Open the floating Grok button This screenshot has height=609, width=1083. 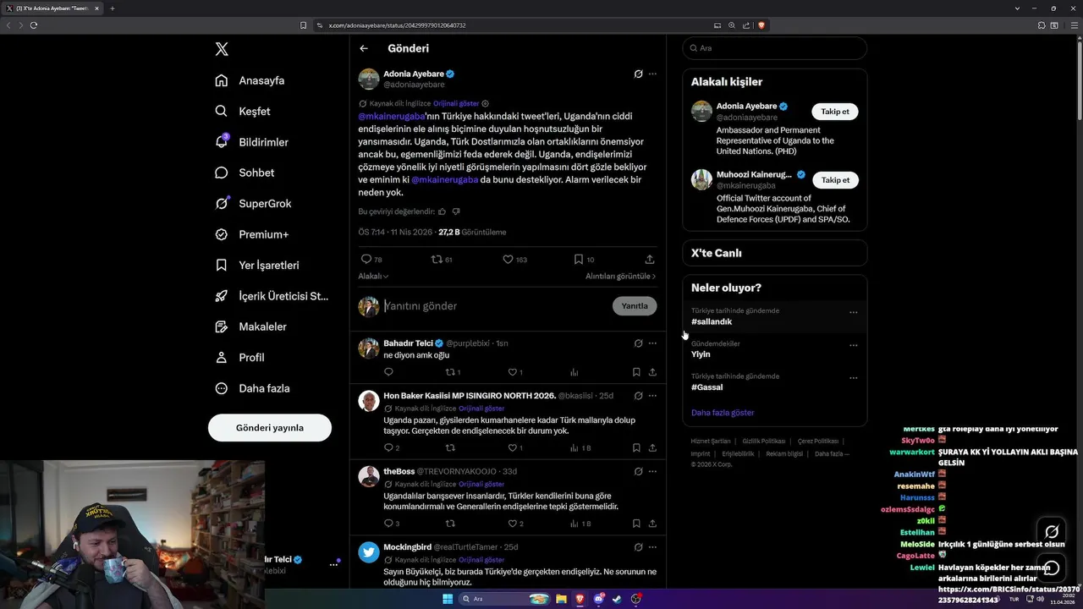pyautogui.click(x=1052, y=532)
